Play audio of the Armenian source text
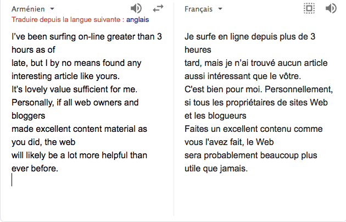The image size is (346, 222). click(136, 8)
